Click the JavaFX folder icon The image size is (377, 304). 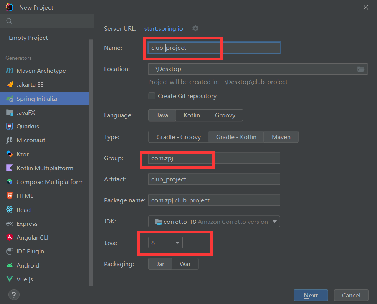pyautogui.click(x=10, y=113)
